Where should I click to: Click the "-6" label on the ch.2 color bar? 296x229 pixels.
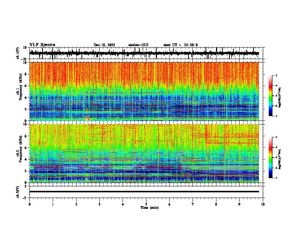tap(276, 168)
